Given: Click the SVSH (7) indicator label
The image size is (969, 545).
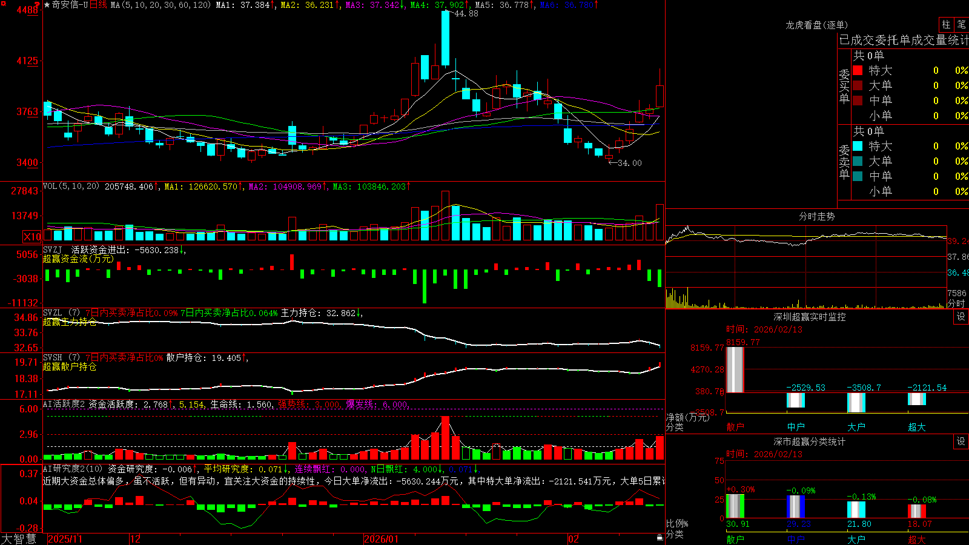Looking at the screenshot, I should 61,358.
